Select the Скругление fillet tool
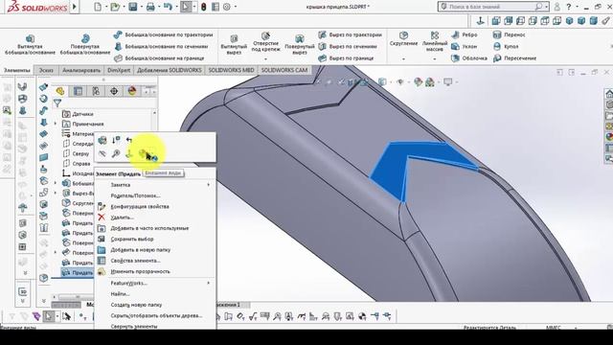The height and width of the screenshot is (345, 613). point(403,39)
